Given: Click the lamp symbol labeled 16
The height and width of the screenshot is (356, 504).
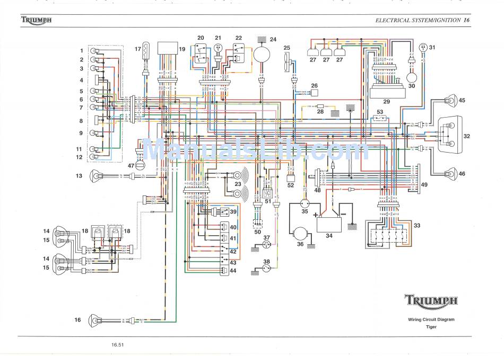Looking at the screenshot, I should tap(95, 320).
